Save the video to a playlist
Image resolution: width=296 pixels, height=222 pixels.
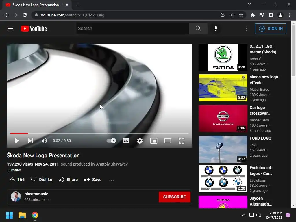click(93, 180)
